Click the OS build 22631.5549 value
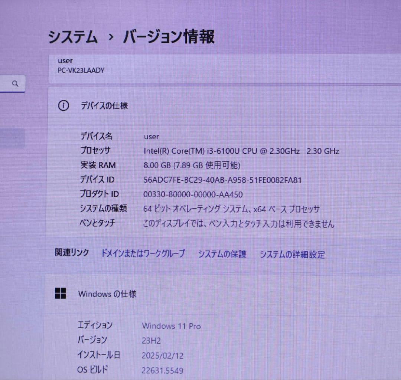 162,370
